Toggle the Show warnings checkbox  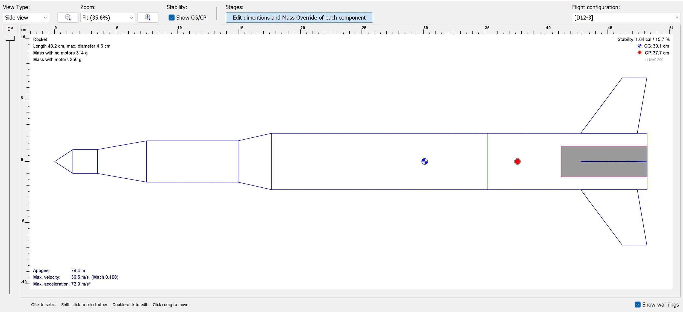pyautogui.click(x=637, y=304)
